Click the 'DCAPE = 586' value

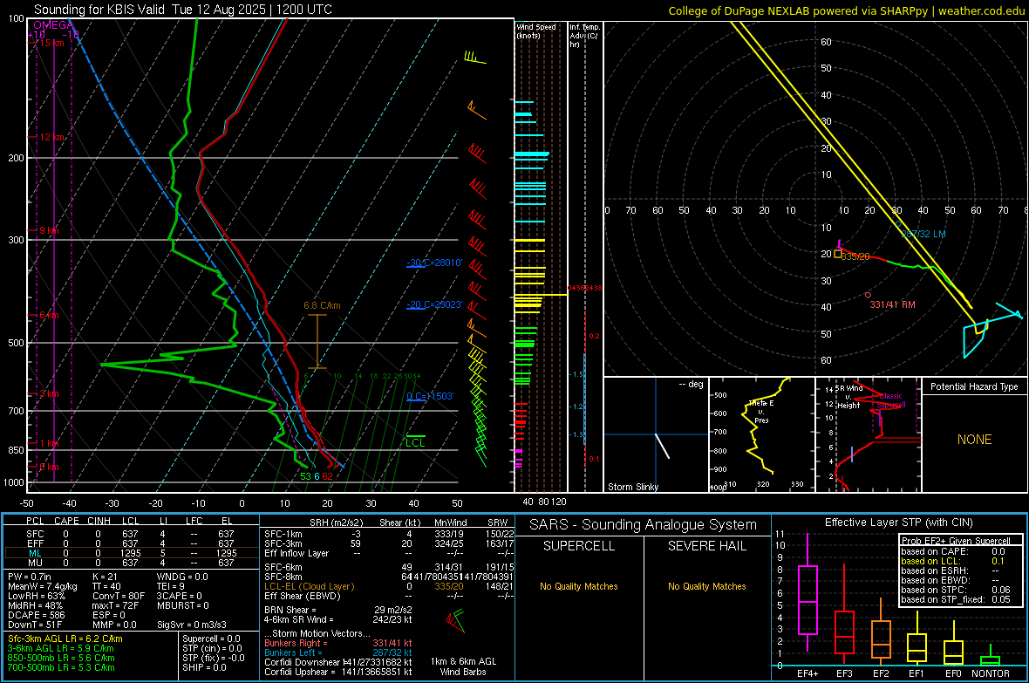tap(36, 615)
